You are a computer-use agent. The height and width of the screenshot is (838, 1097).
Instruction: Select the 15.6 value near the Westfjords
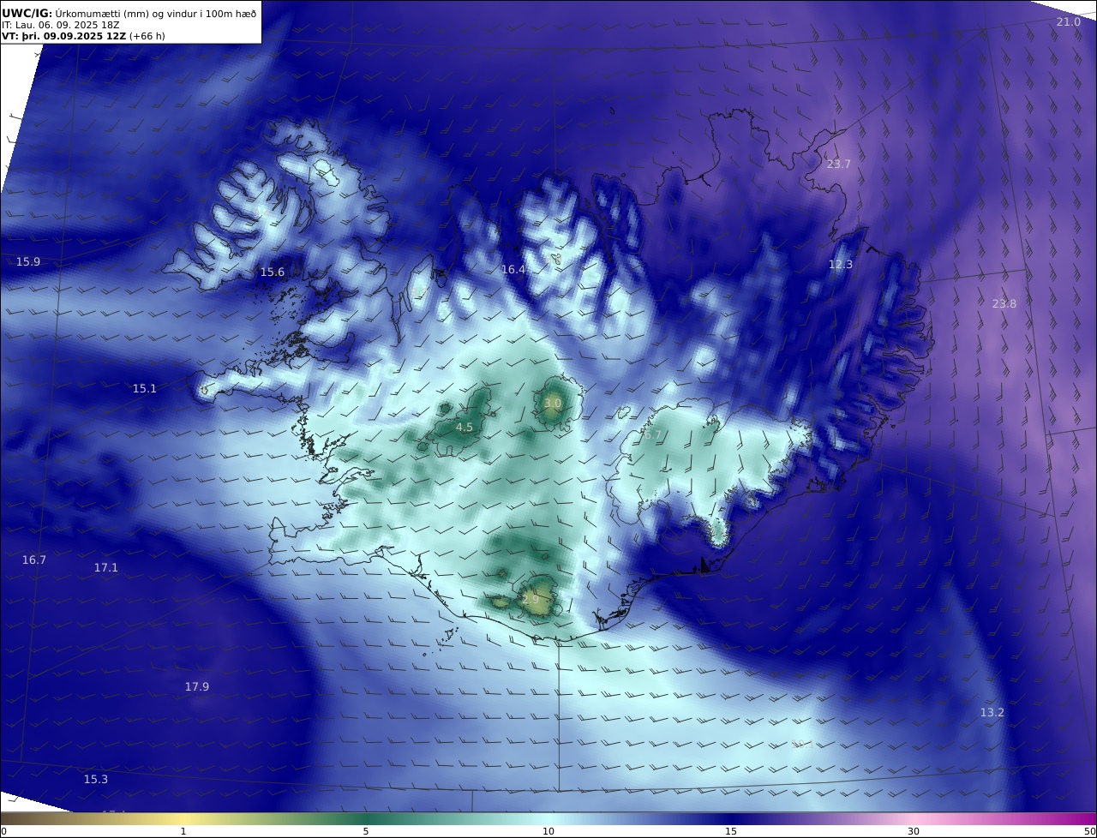pos(273,272)
